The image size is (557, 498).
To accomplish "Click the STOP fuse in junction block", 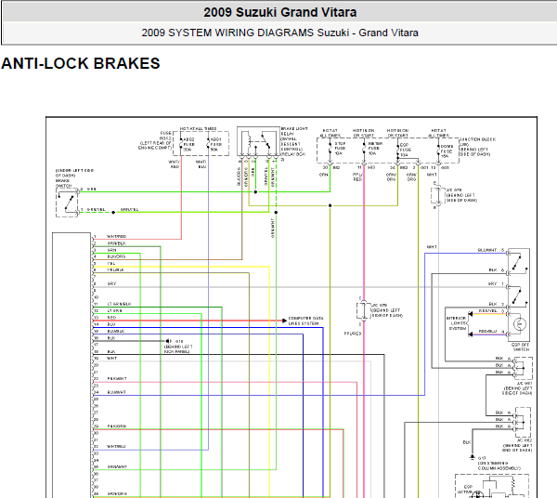I will (x=338, y=147).
